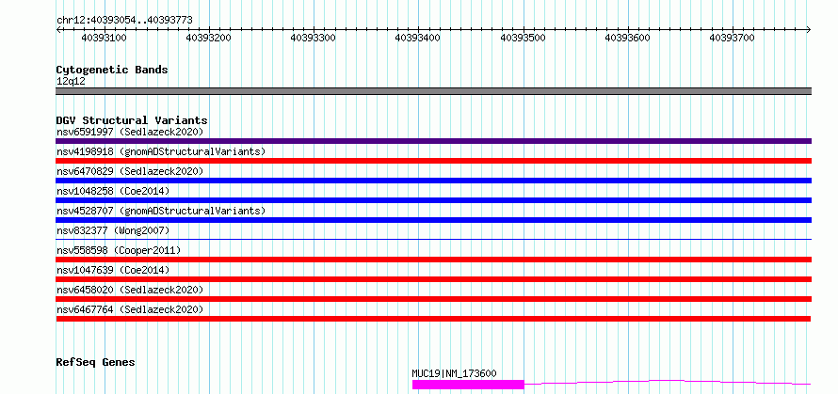Click ruler position 40393400
This screenshot has width=838, height=394.
tap(417, 38)
